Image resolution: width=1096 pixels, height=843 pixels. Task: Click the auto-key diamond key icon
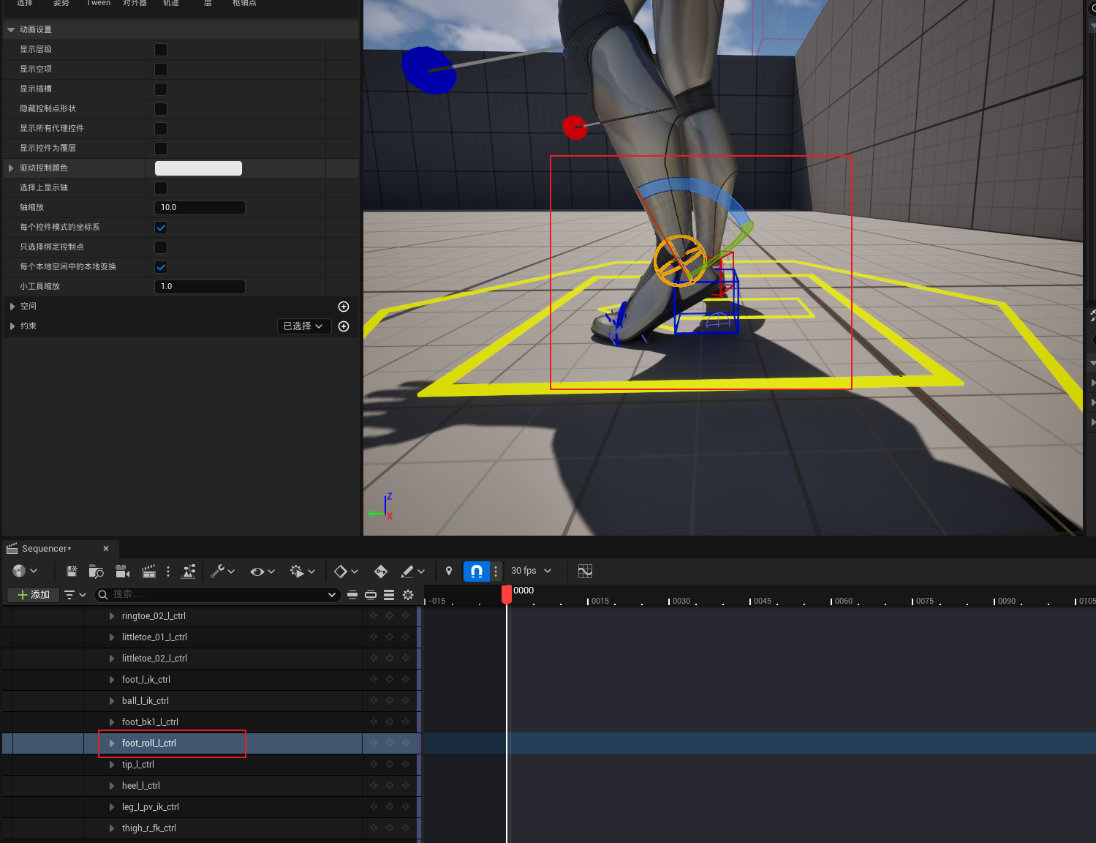381,571
